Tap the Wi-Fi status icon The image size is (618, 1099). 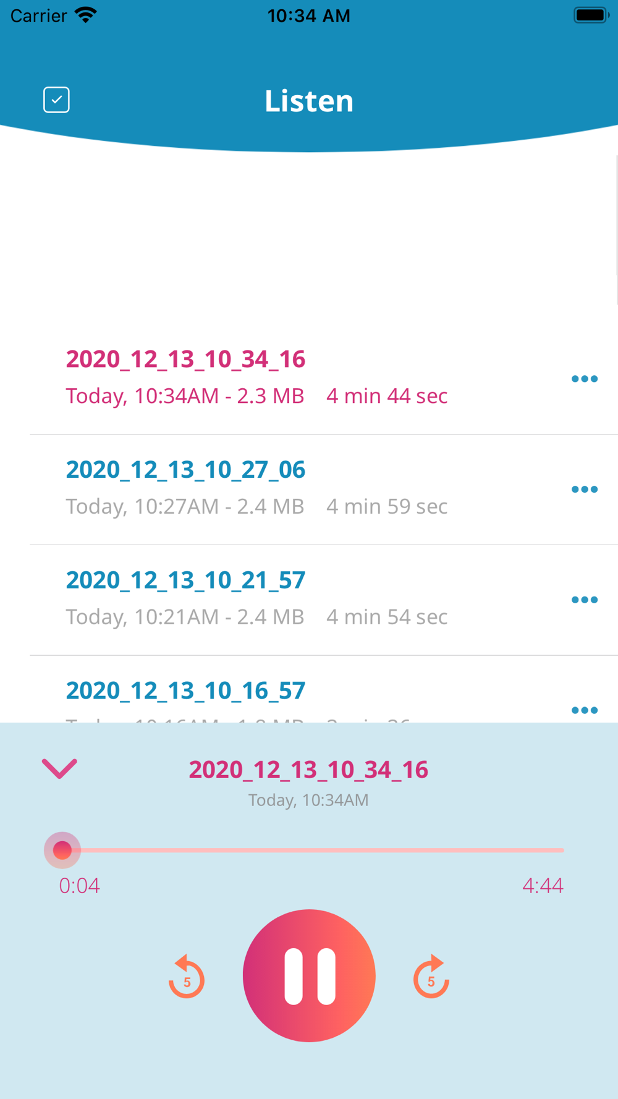pyautogui.click(x=86, y=15)
